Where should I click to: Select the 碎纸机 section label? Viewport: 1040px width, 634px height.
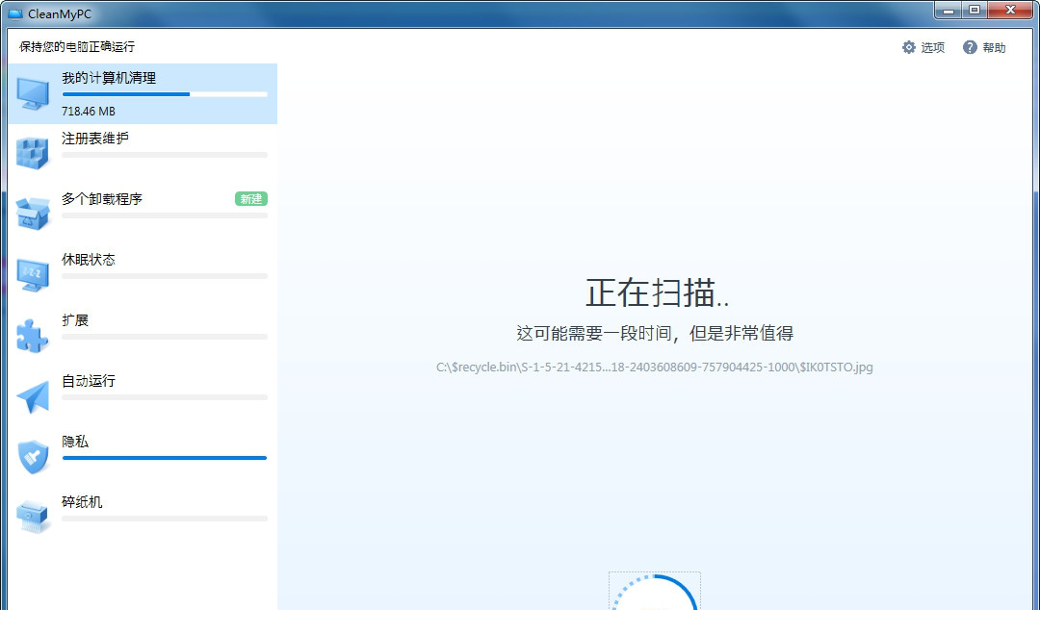tap(82, 502)
